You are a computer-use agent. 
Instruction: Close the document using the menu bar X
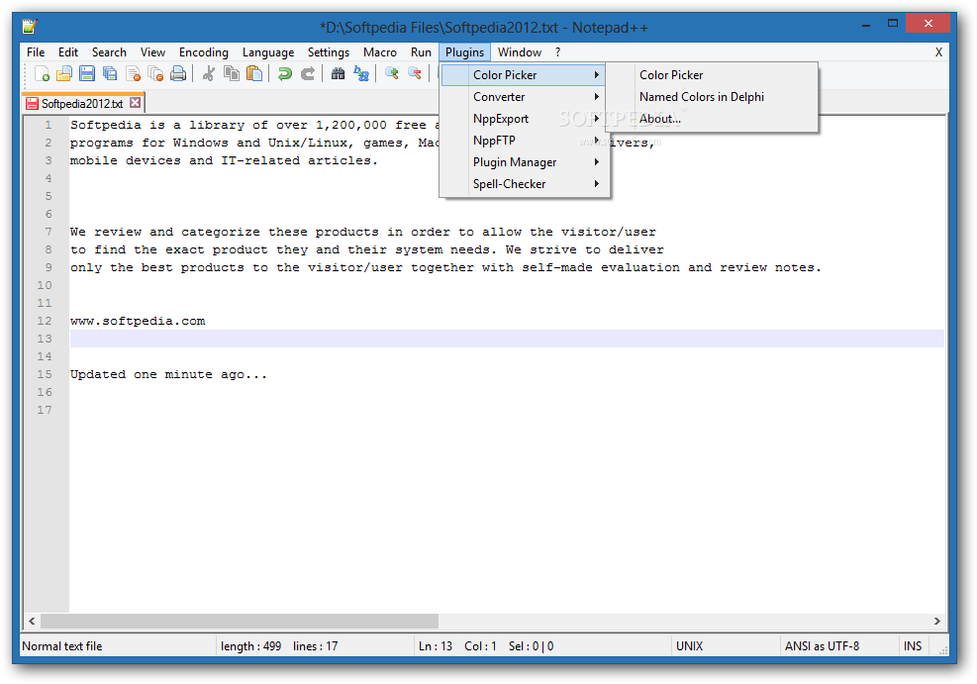[x=938, y=52]
